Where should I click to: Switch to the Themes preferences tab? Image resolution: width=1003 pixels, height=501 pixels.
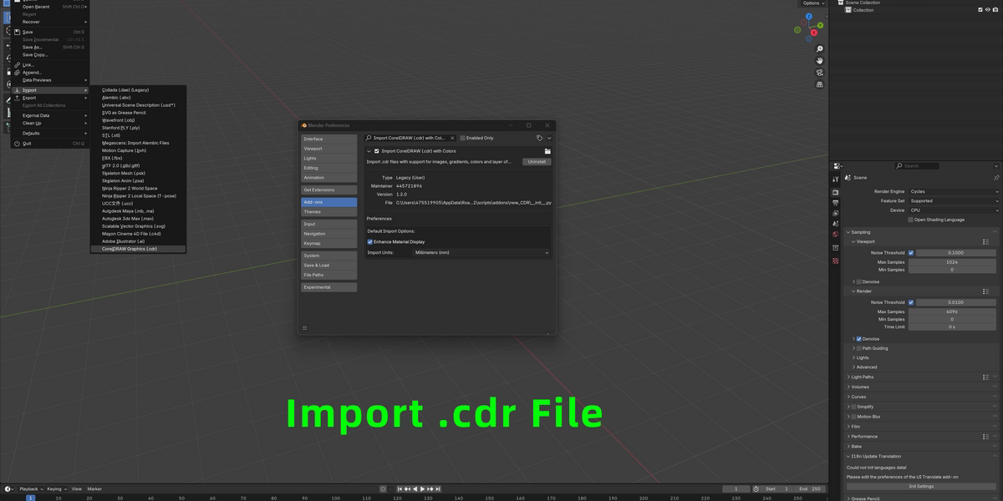(328, 212)
